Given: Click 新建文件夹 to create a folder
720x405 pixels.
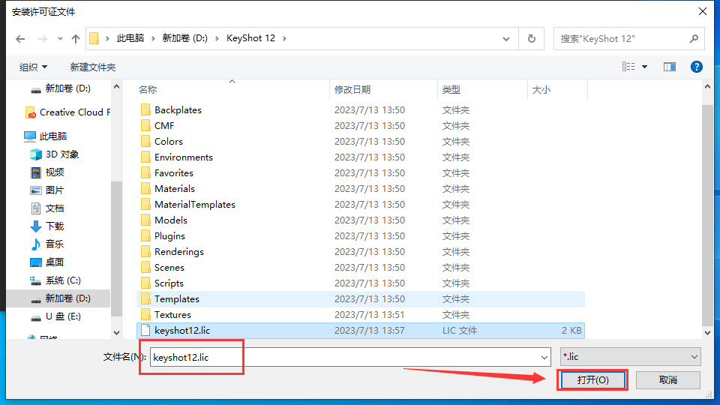Looking at the screenshot, I should [93, 67].
